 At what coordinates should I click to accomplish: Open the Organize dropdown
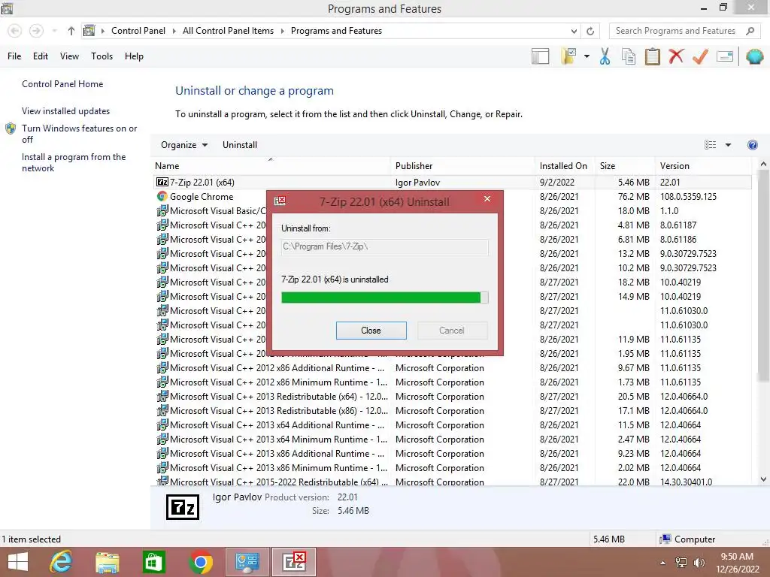[x=184, y=145]
